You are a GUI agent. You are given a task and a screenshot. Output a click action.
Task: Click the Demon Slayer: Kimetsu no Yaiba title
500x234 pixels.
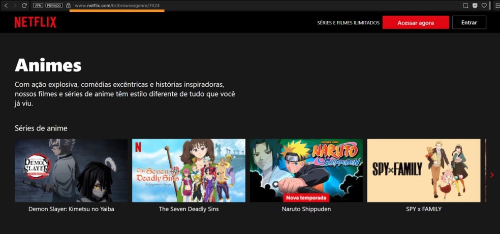point(71,209)
